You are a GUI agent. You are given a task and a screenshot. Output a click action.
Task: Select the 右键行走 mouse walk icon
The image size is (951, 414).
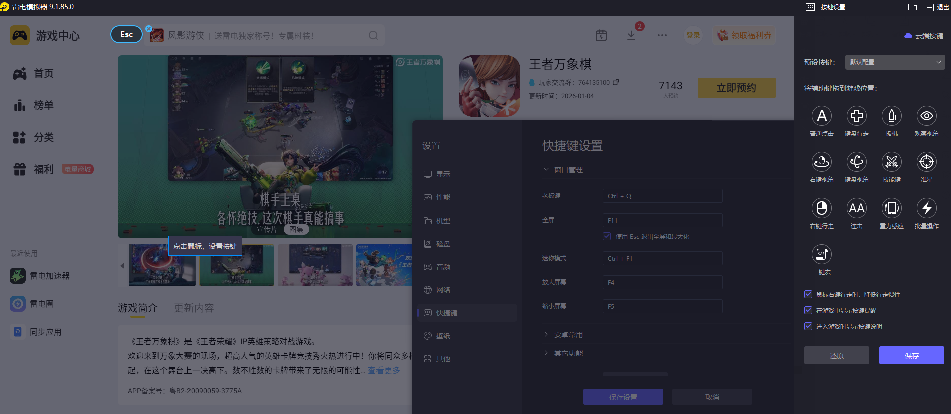[x=821, y=208]
